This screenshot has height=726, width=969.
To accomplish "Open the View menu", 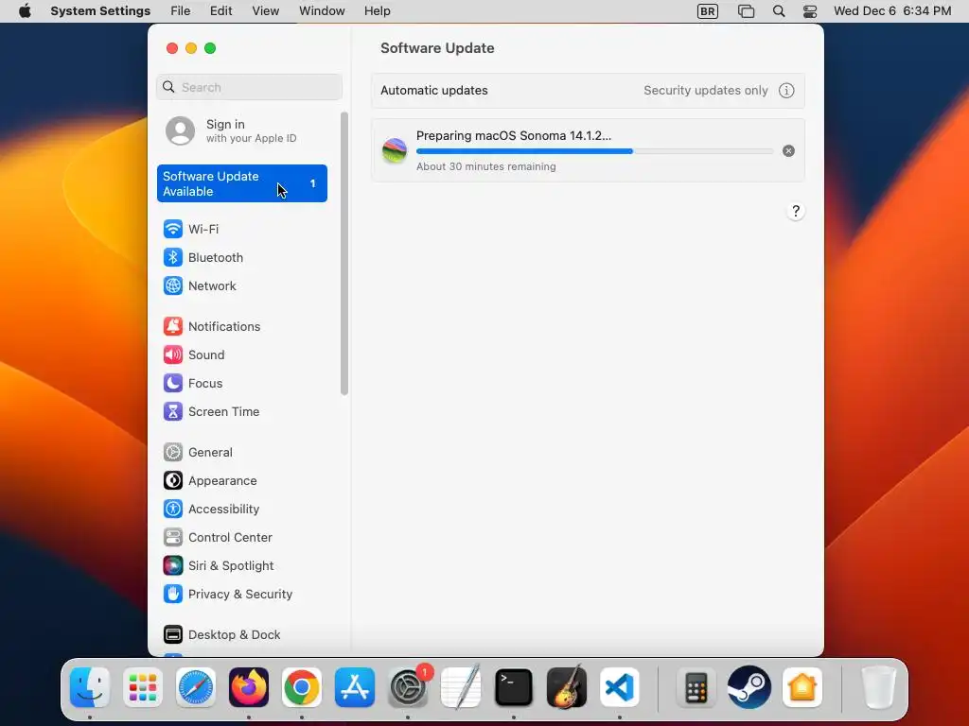I will click(265, 11).
